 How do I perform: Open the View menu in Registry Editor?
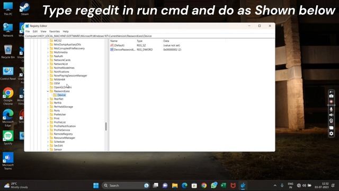coord(43,31)
